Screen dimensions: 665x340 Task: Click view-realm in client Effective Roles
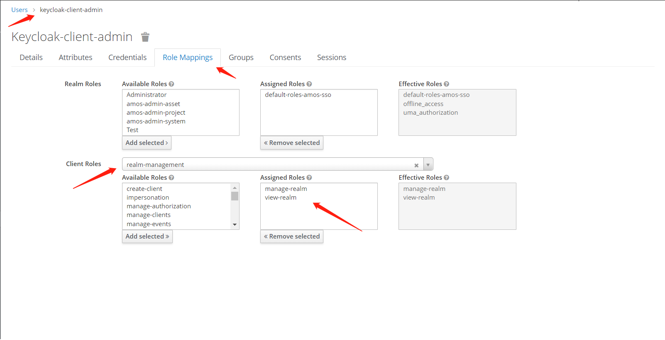click(x=419, y=198)
